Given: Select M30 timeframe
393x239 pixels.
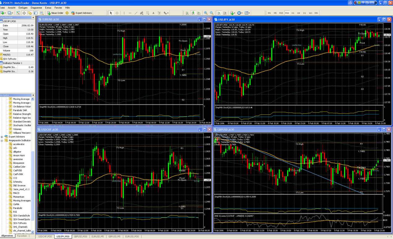Looking at the screenshot, I should [287, 13].
